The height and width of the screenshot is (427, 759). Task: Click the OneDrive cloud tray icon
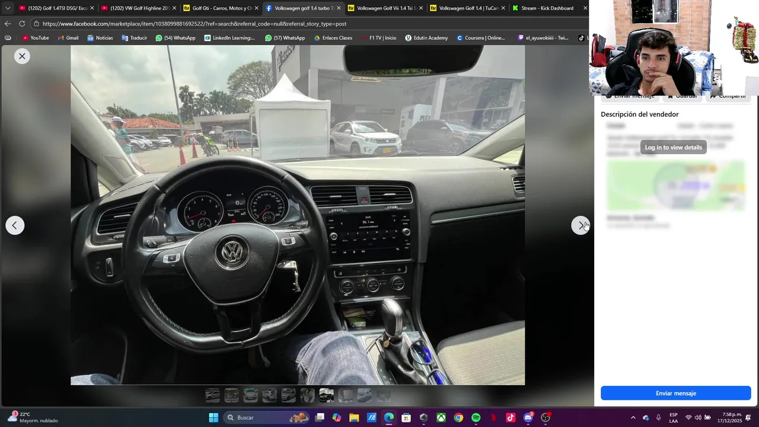(x=646, y=418)
